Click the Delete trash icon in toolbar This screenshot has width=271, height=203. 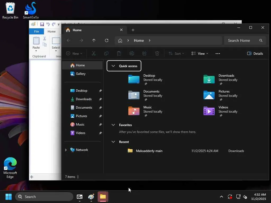pos(157,53)
